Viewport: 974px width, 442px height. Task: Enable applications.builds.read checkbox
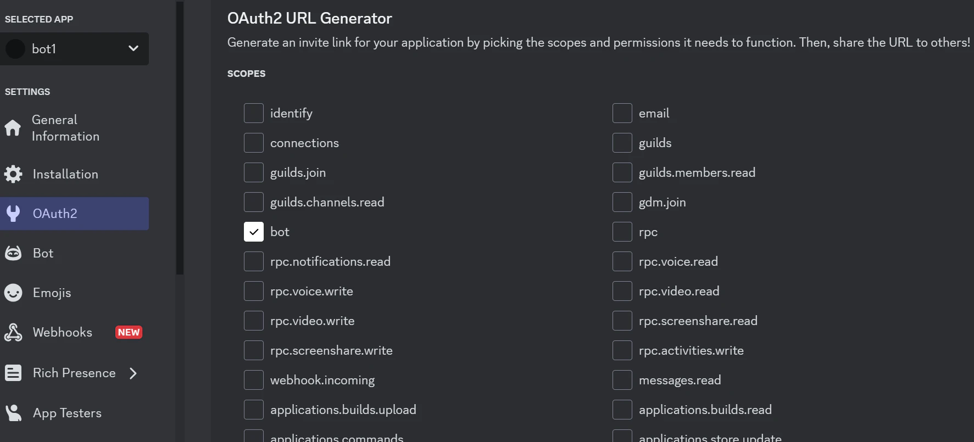(x=622, y=410)
